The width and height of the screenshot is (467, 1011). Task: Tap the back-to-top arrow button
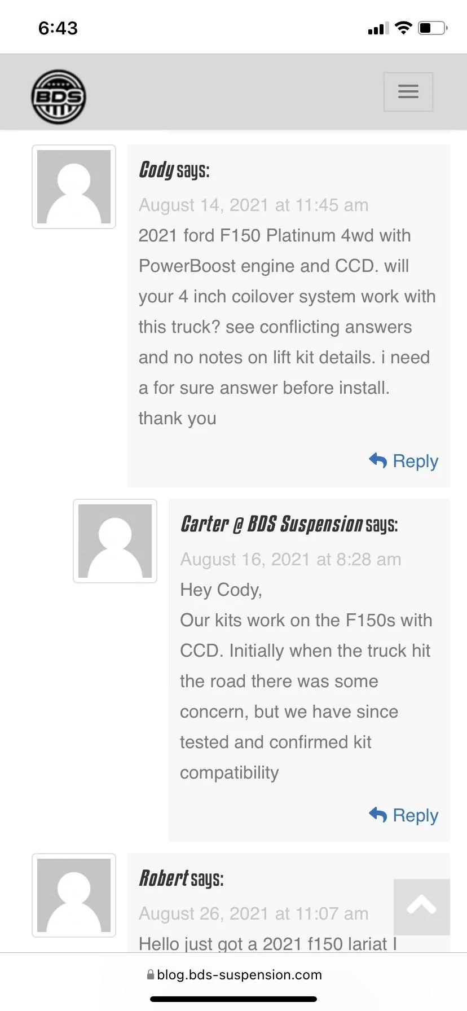421,905
